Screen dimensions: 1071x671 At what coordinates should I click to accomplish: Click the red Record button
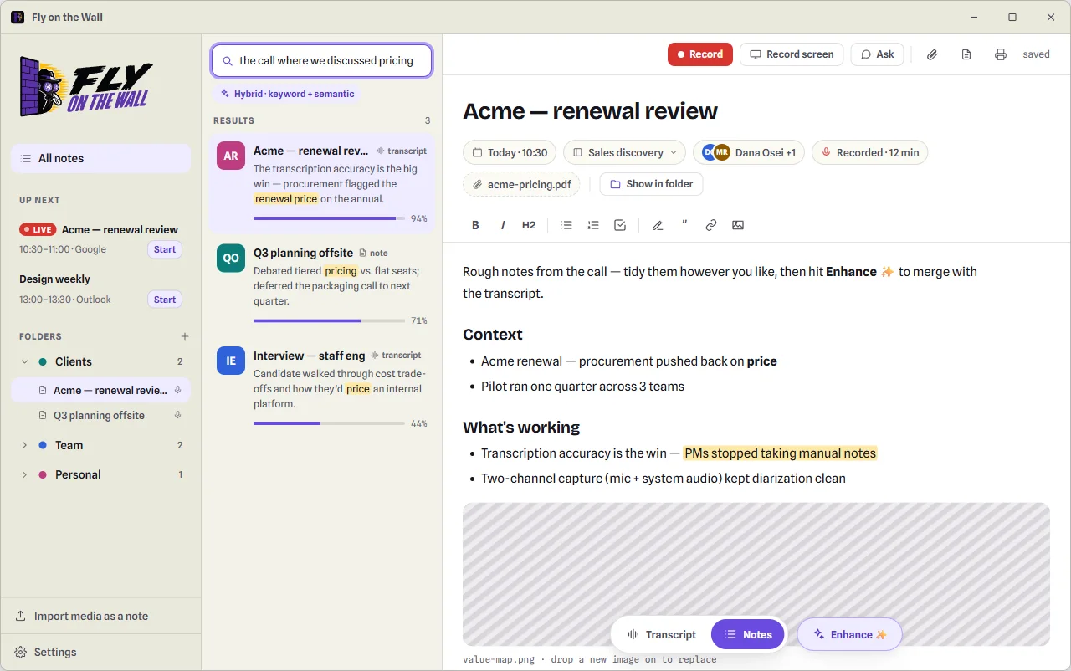coord(700,54)
